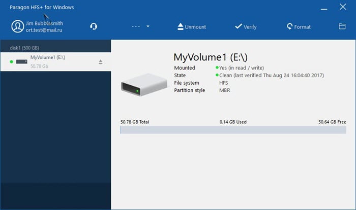The image size is (356, 210).
Task: Click the HFS file system value
Action: [x=223, y=83]
